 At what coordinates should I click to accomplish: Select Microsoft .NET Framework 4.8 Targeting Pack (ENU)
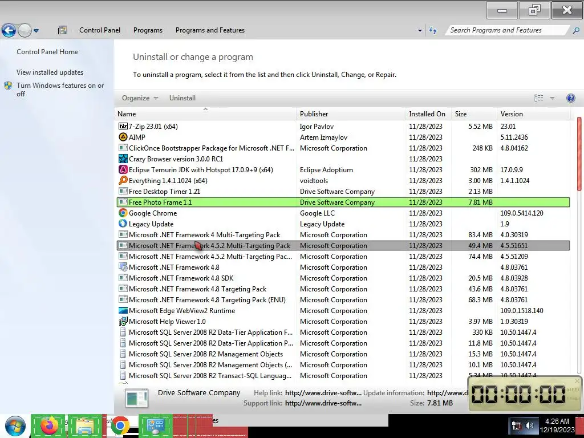[x=343, y=299]
